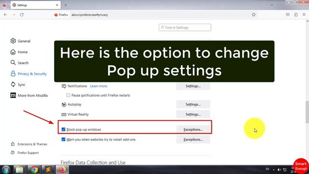Open Firefox Support link

25,153
